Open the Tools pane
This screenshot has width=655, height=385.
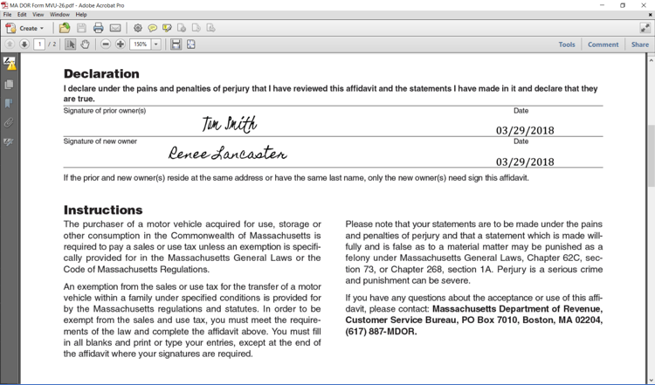(567, 45)
